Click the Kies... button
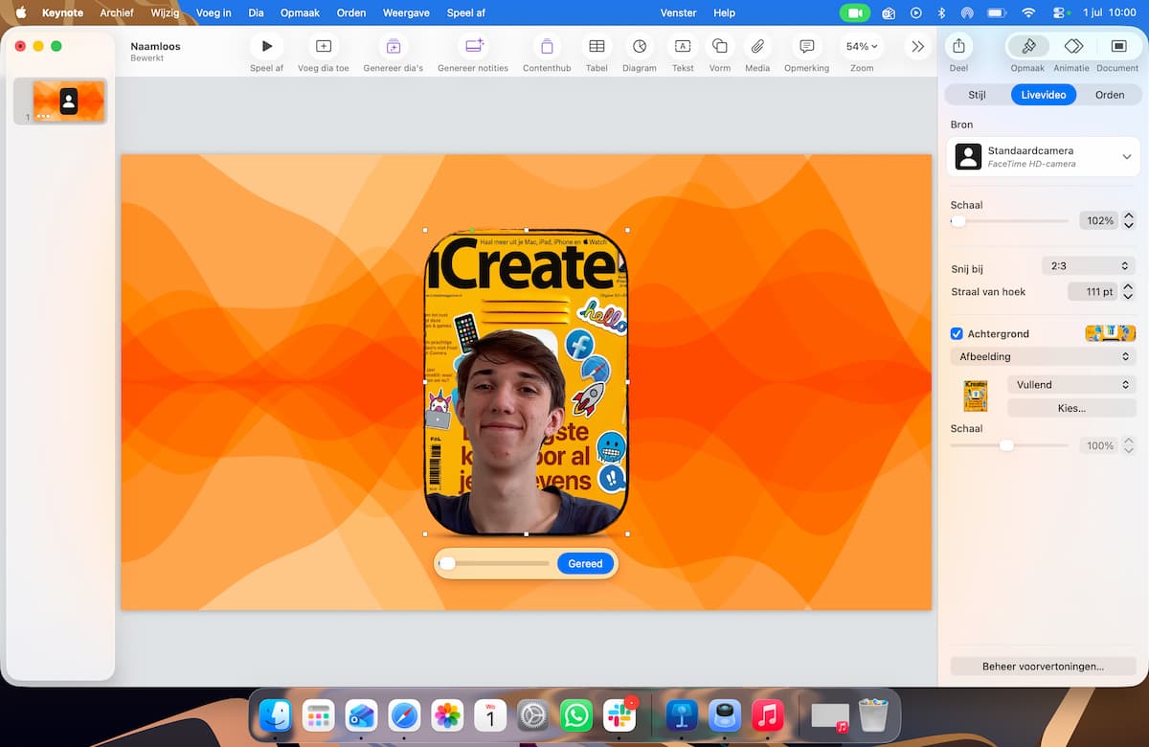Screen dimensions: 1149x747 click(1071, 408)
